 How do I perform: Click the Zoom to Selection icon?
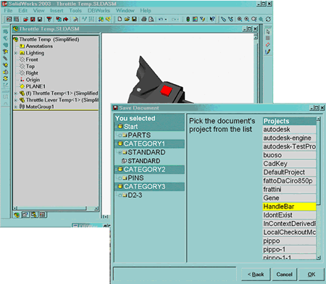261,19
